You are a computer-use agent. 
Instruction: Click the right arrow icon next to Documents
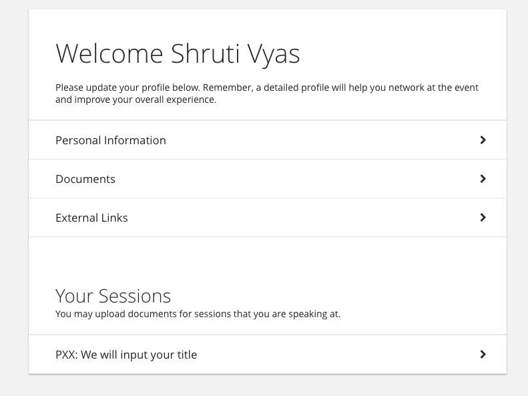[483, 179]
